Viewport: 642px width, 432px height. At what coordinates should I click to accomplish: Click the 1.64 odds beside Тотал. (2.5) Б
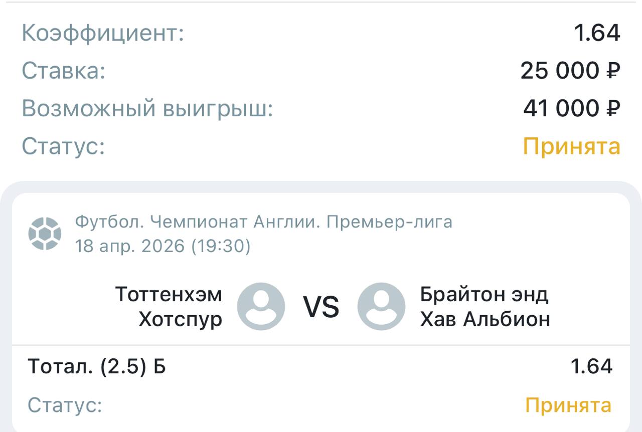click(592, 367)
